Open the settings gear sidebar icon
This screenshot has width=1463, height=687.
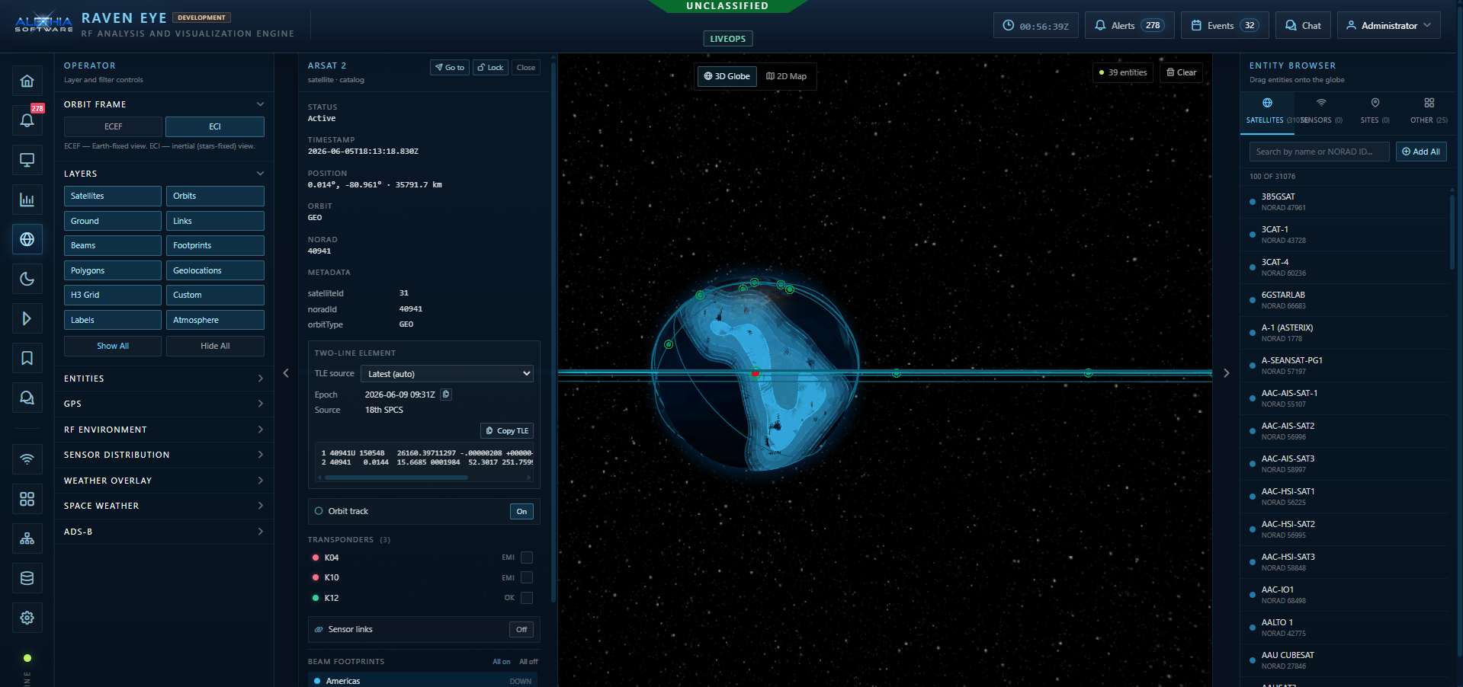click(27, 618)
